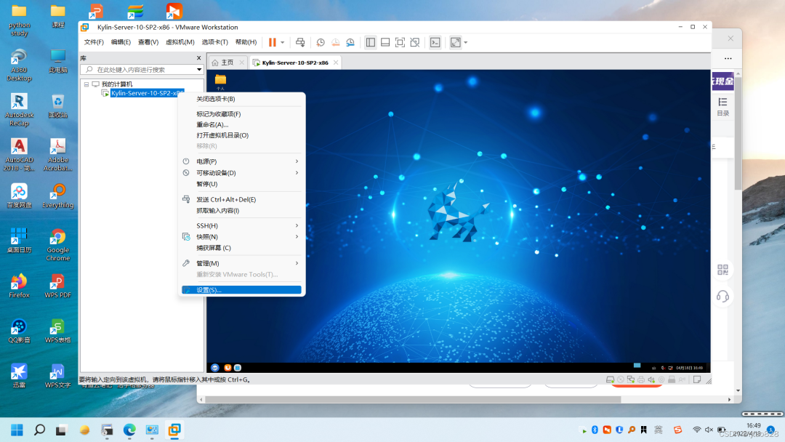785x442 pixels.
Task: Click the QR code icon in background window
Action: click(723, 270)
